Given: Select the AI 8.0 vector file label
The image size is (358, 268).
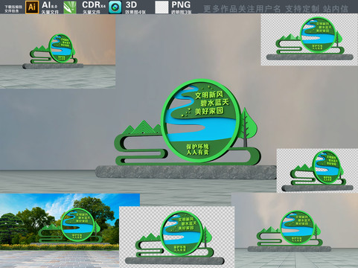Looking at the screenshot, I should (x=50, y=7).
